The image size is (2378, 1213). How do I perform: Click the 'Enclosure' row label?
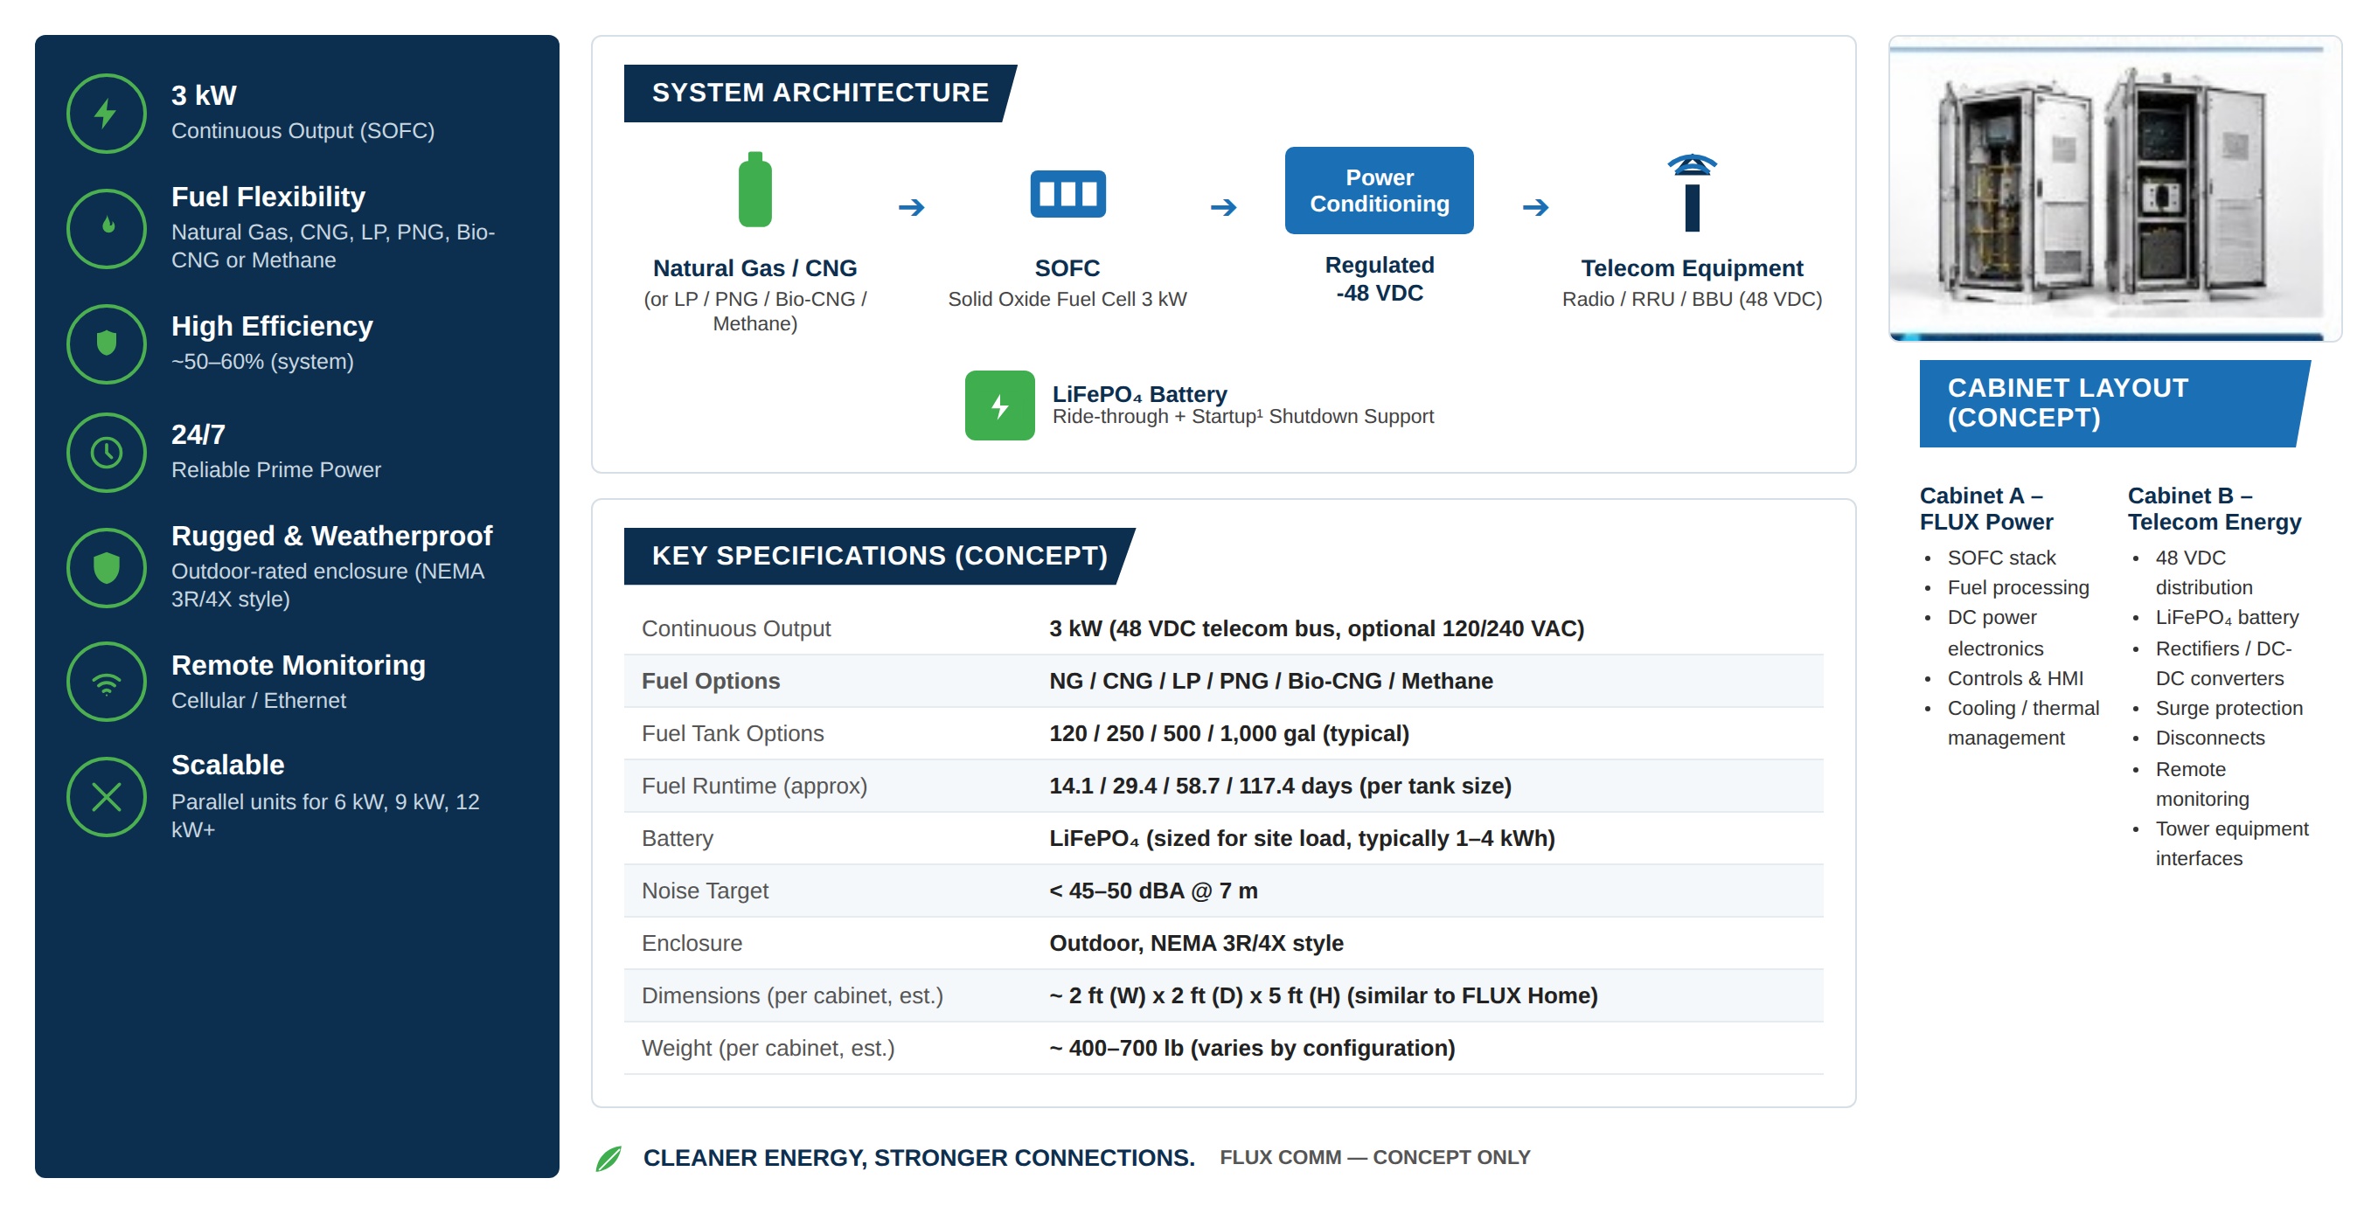pyautogui.click(x=692, y=944)
